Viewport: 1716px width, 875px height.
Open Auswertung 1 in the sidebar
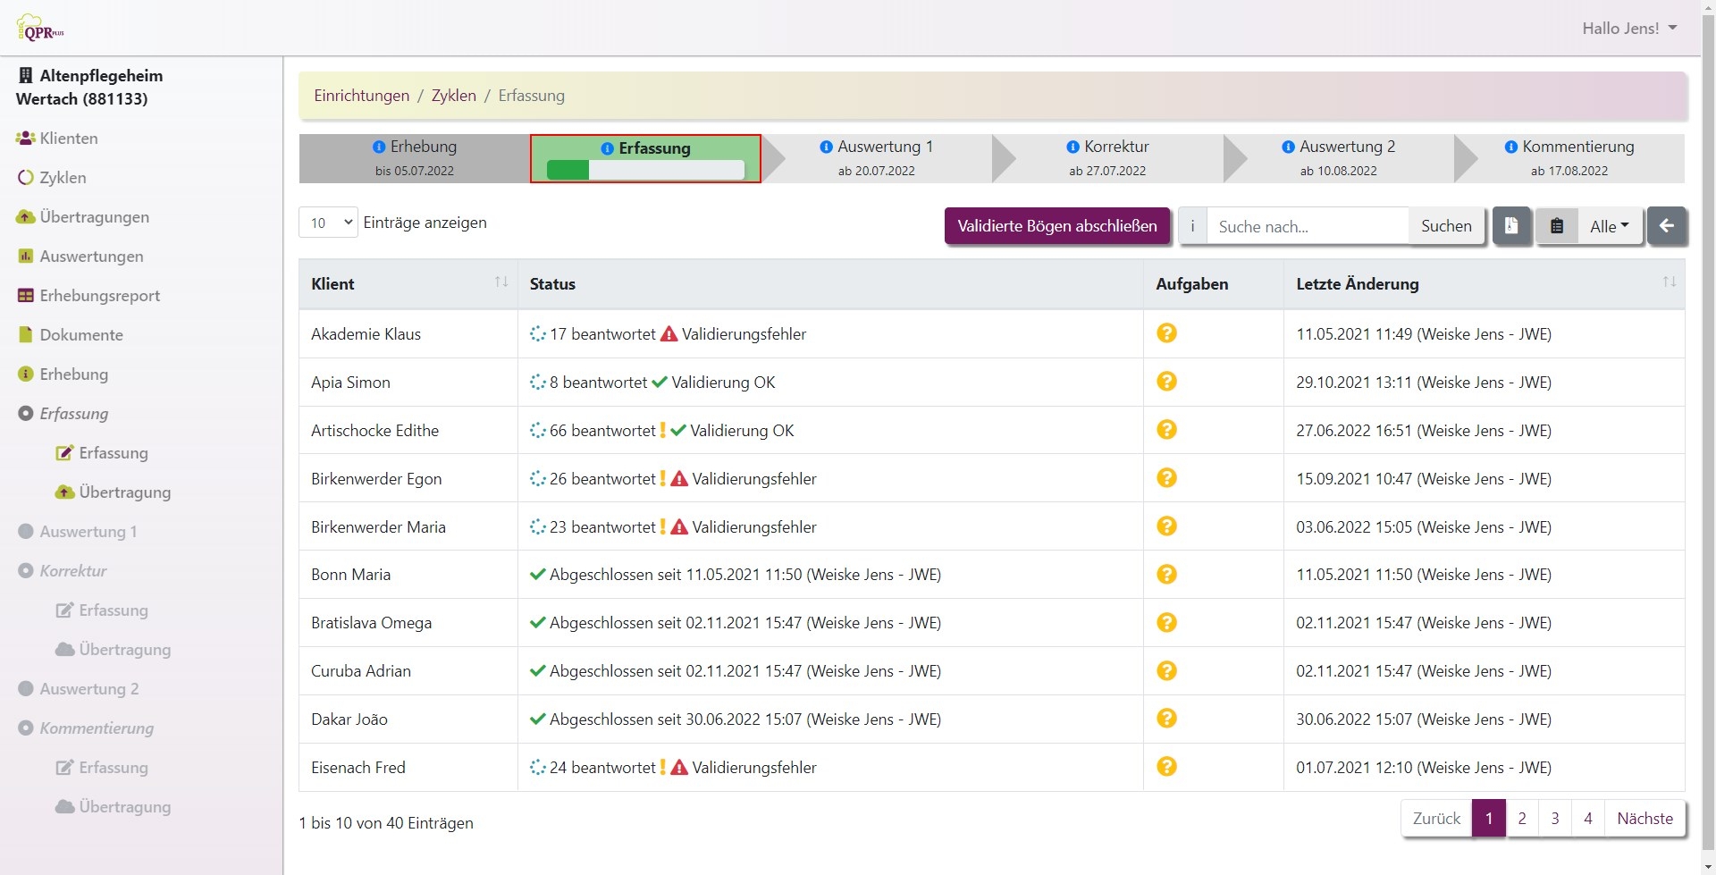77,532
